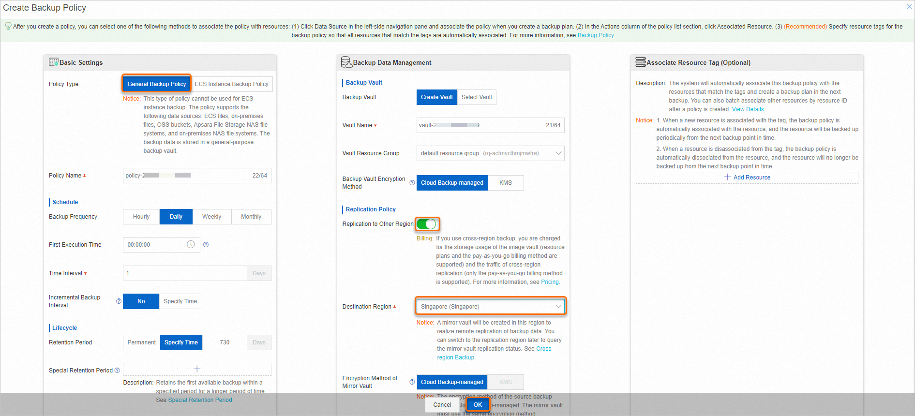The height and width of the screenshot is (416, 915).
Task: Click the Cancel button
Action: pyautogui.click(x=442, y=405)
